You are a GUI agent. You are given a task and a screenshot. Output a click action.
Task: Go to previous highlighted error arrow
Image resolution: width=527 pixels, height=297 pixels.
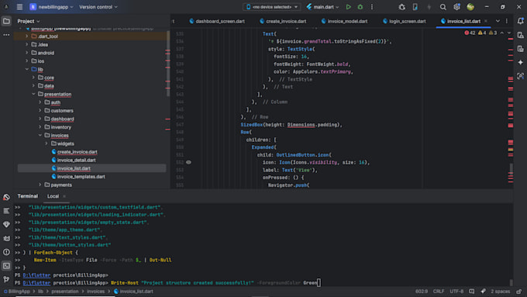pos(501,33)
